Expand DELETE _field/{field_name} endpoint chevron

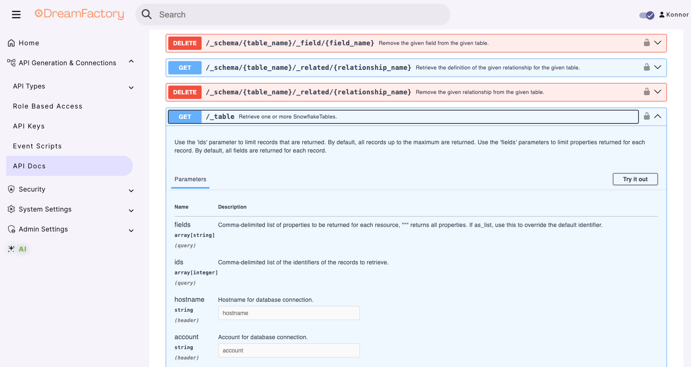[x=658, y=42]
